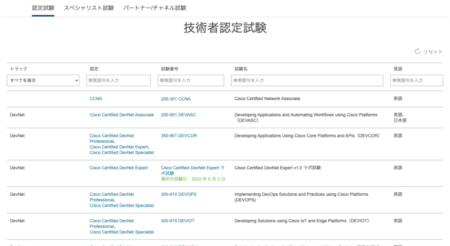The width and height of the screenshot is (450, 246).
Task: Click the DevNet track cell in DEVIOT row
Action: point(17,221)
